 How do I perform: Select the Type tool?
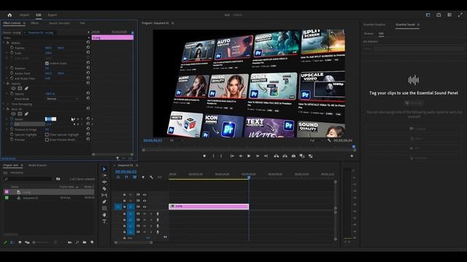pos(104,221)
